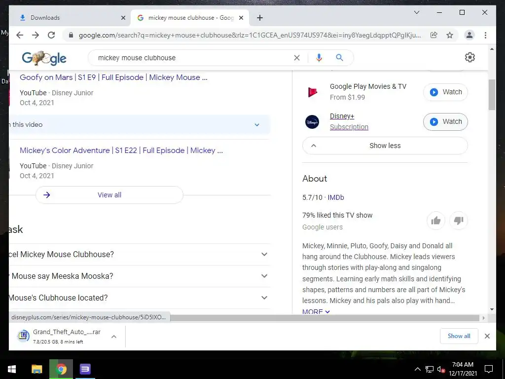Open Windows Start menu
Screen dimensions: 505x379
pyautogui.click(x=12, y=369)
